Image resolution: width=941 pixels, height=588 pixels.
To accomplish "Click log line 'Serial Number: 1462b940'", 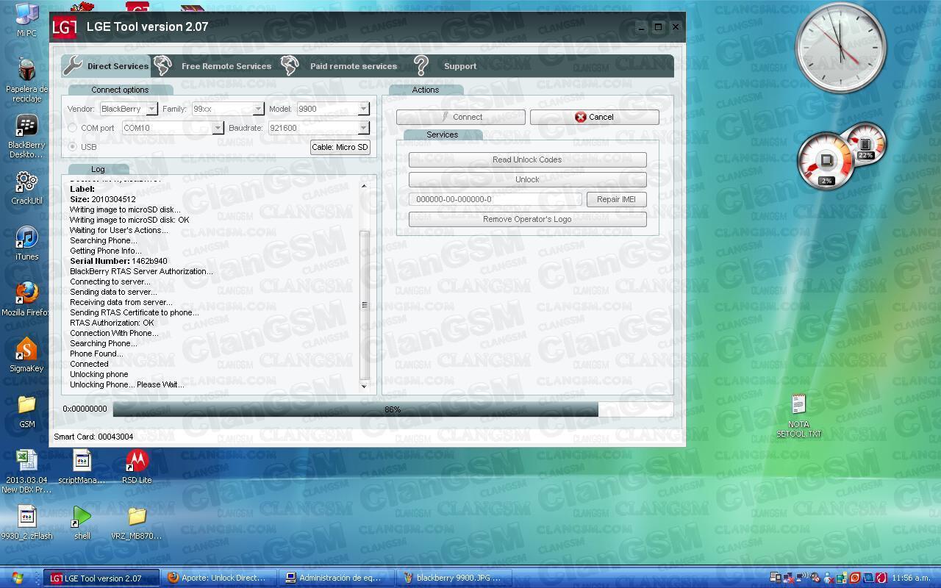I will [x=118, y=261].
